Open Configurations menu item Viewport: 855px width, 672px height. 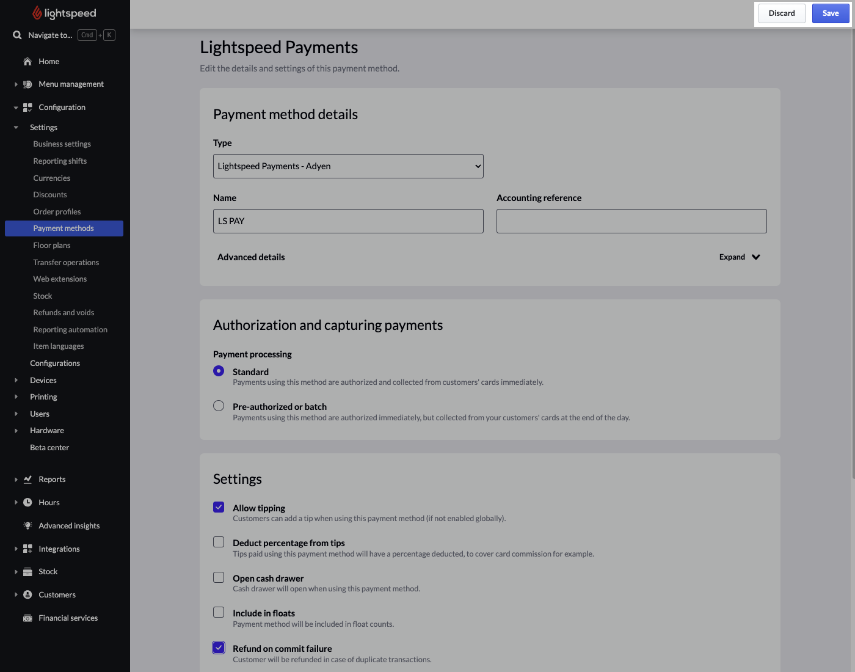(x=55, y=363)
